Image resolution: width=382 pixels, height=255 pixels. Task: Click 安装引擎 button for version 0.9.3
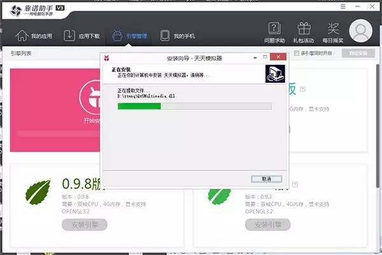(268, 224)
